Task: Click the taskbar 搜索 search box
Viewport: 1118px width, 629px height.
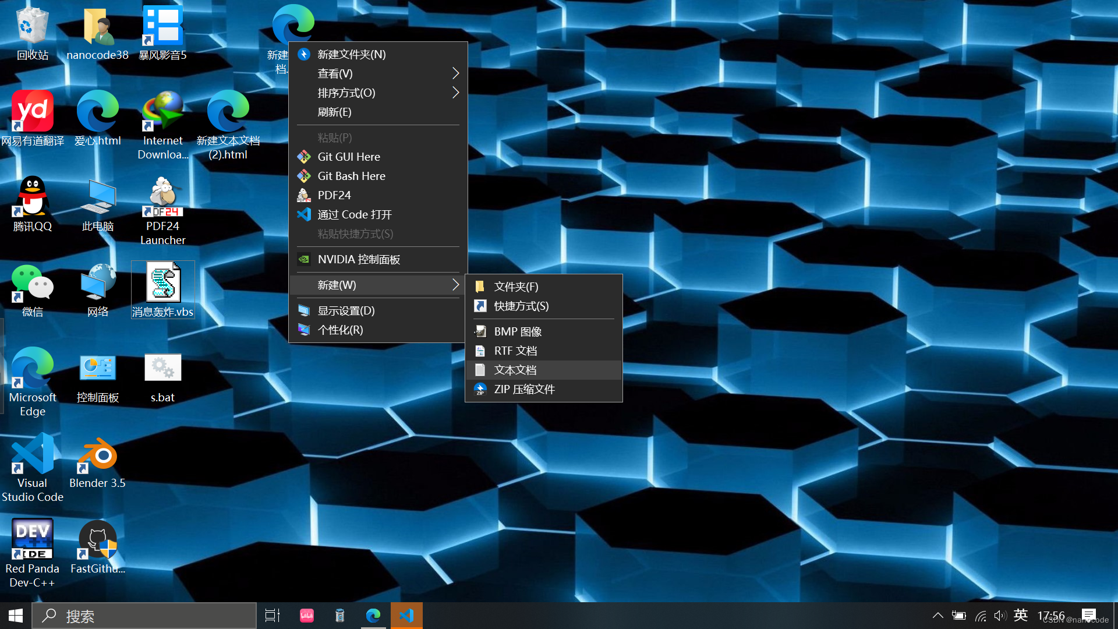Action: tap(144, 616)
